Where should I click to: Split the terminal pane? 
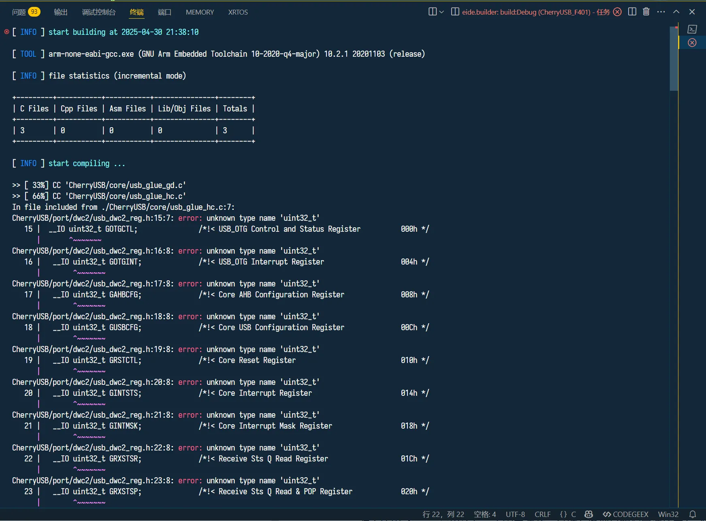click(x=632, y=12)
